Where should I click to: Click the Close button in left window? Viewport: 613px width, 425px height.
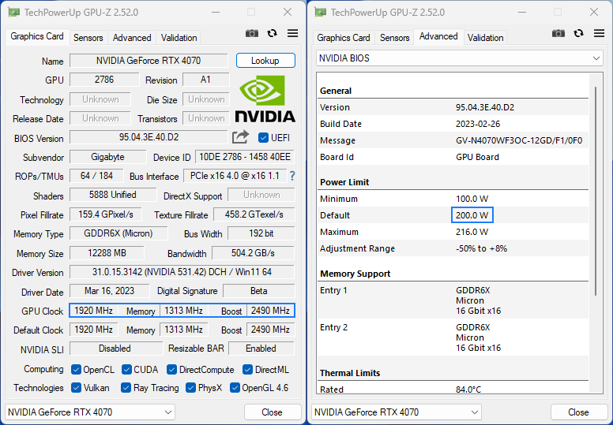coord(272,412)
